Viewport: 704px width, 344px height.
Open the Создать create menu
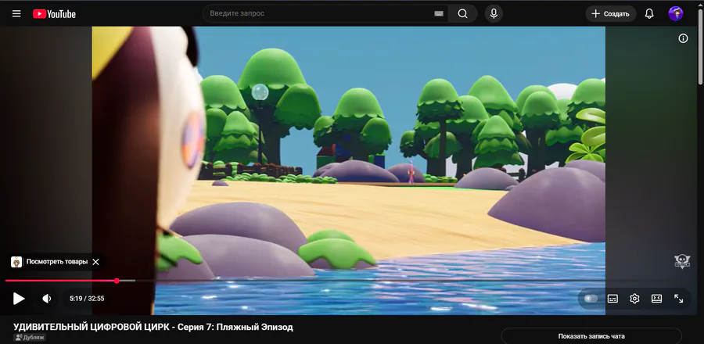(x=611, y=14)
